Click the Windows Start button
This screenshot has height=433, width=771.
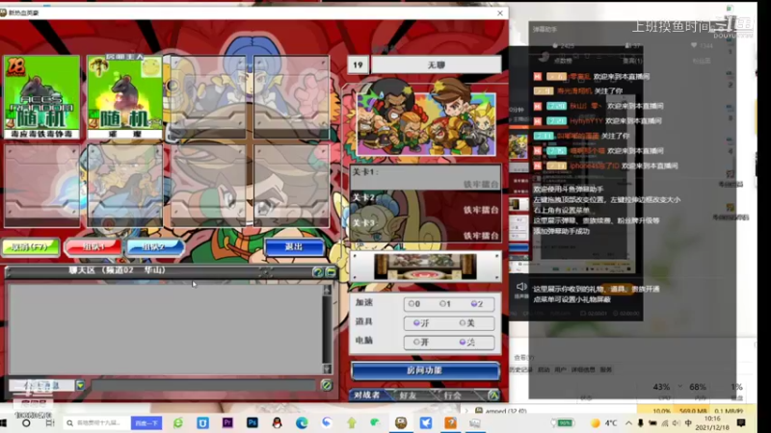pyautogui.click(x=3, y=422)
